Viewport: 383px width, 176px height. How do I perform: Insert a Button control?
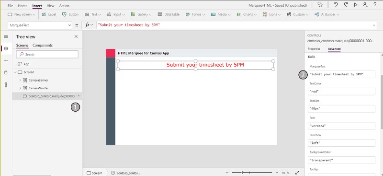tap(70, 14)
